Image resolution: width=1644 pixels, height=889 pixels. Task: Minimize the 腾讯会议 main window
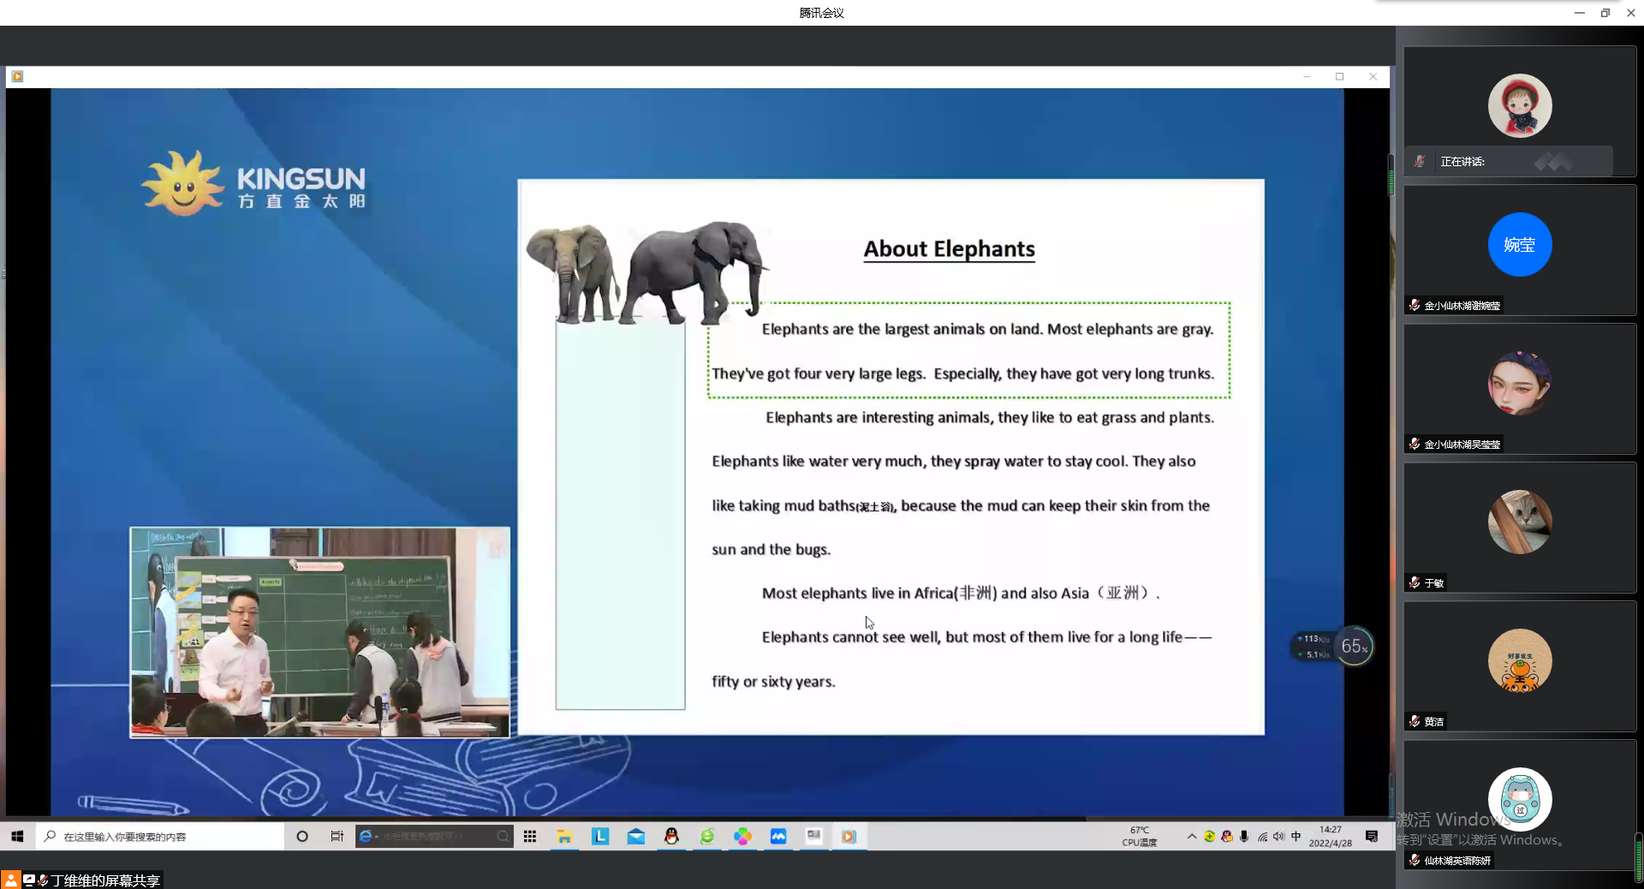click(x=1580, y=12)
